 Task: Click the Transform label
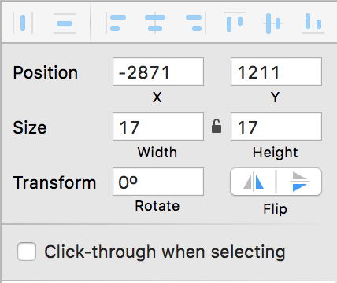(x=54, y=182)
